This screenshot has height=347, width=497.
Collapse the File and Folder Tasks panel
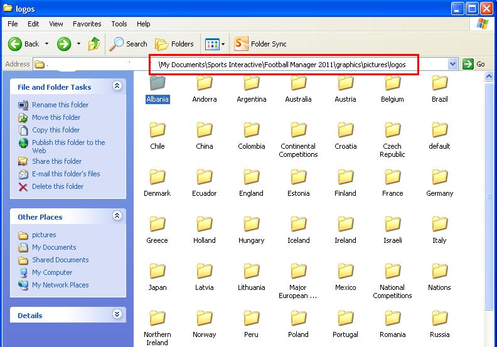click(x=117, y=85)
